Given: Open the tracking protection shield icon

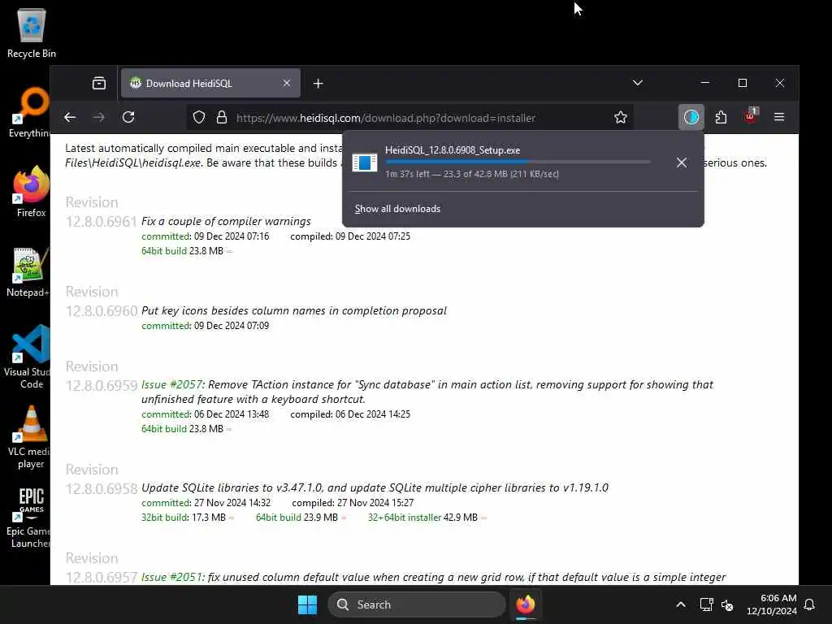Looking at the screenshot, I should pyautogui.click(x=199, y=117).
